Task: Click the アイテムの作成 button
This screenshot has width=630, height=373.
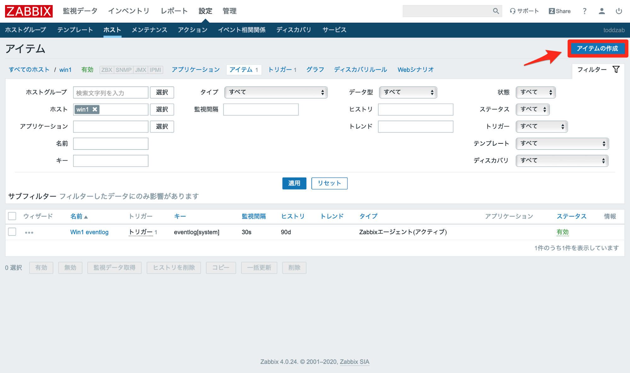Action: click(598, 49)
